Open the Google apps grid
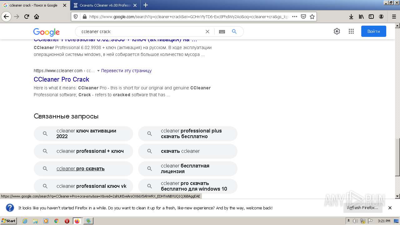 351,31
